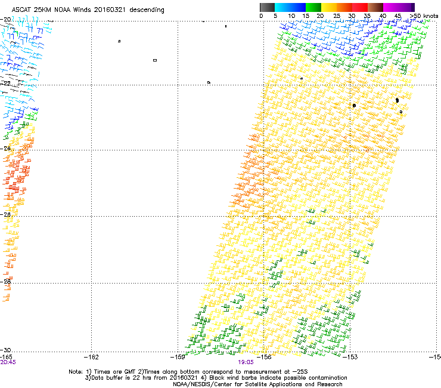
Task: Click the ASCAT 25KM NOAA Winds title
Action: (x=88, y=10)
